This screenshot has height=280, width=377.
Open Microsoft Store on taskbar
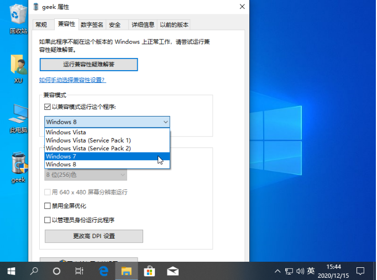[x=149, y=271]
